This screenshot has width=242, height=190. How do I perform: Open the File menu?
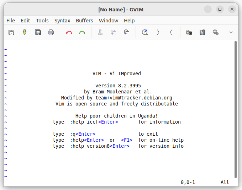[x=11, y=21]
